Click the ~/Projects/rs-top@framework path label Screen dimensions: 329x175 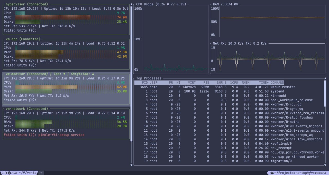300,173
